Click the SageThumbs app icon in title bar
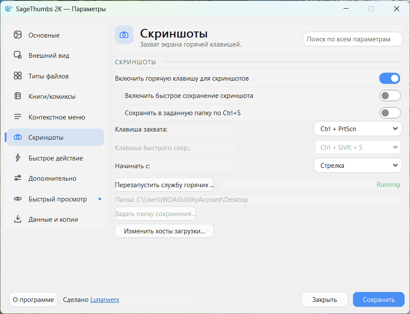The height and width of the screenshot is (314, 410). [9, 9]
